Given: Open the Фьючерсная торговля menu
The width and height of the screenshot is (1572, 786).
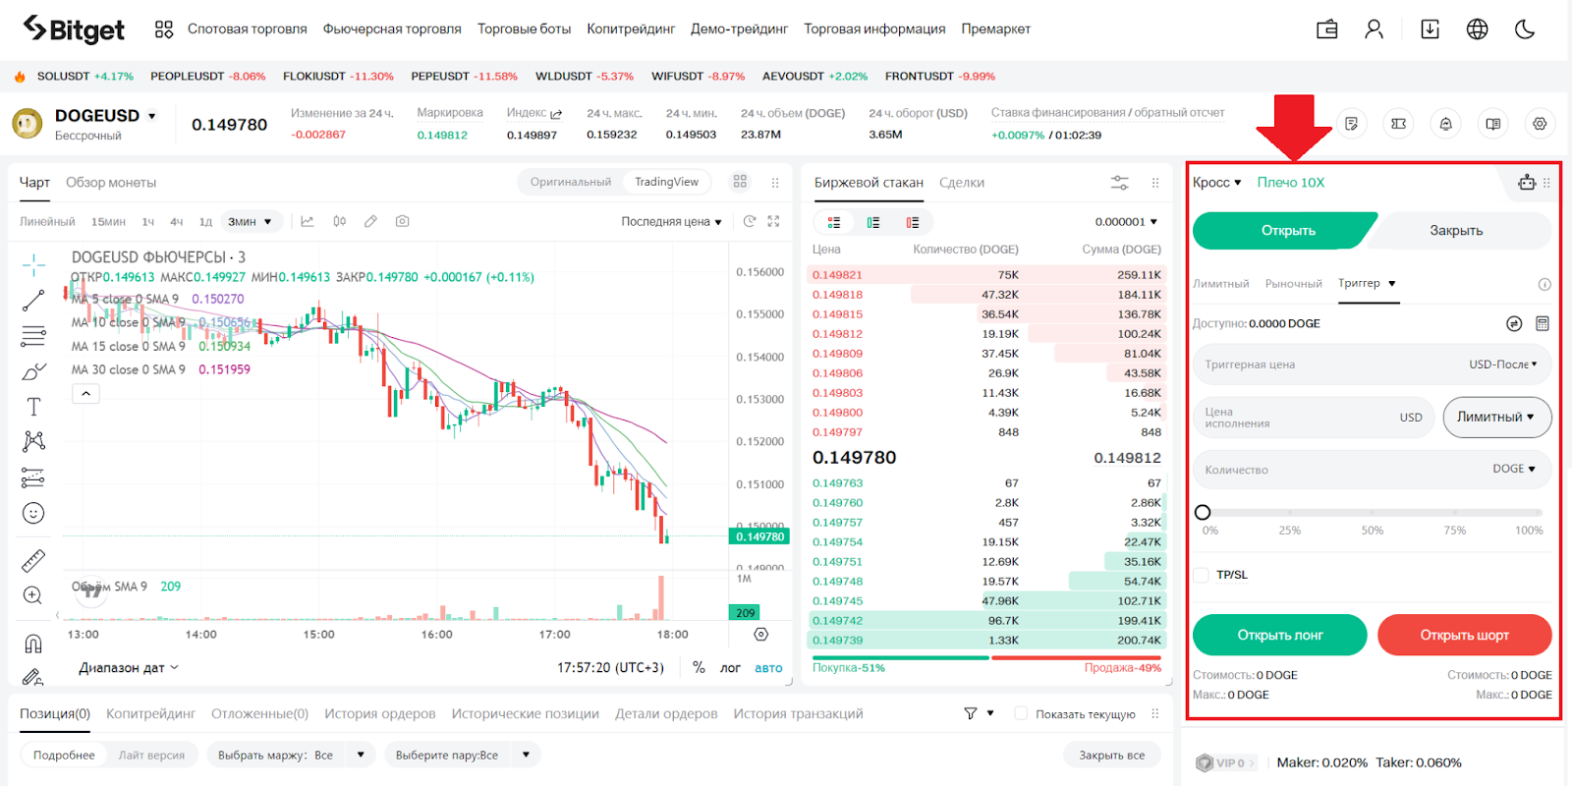Looking at the screenshot, I should 392,29.
